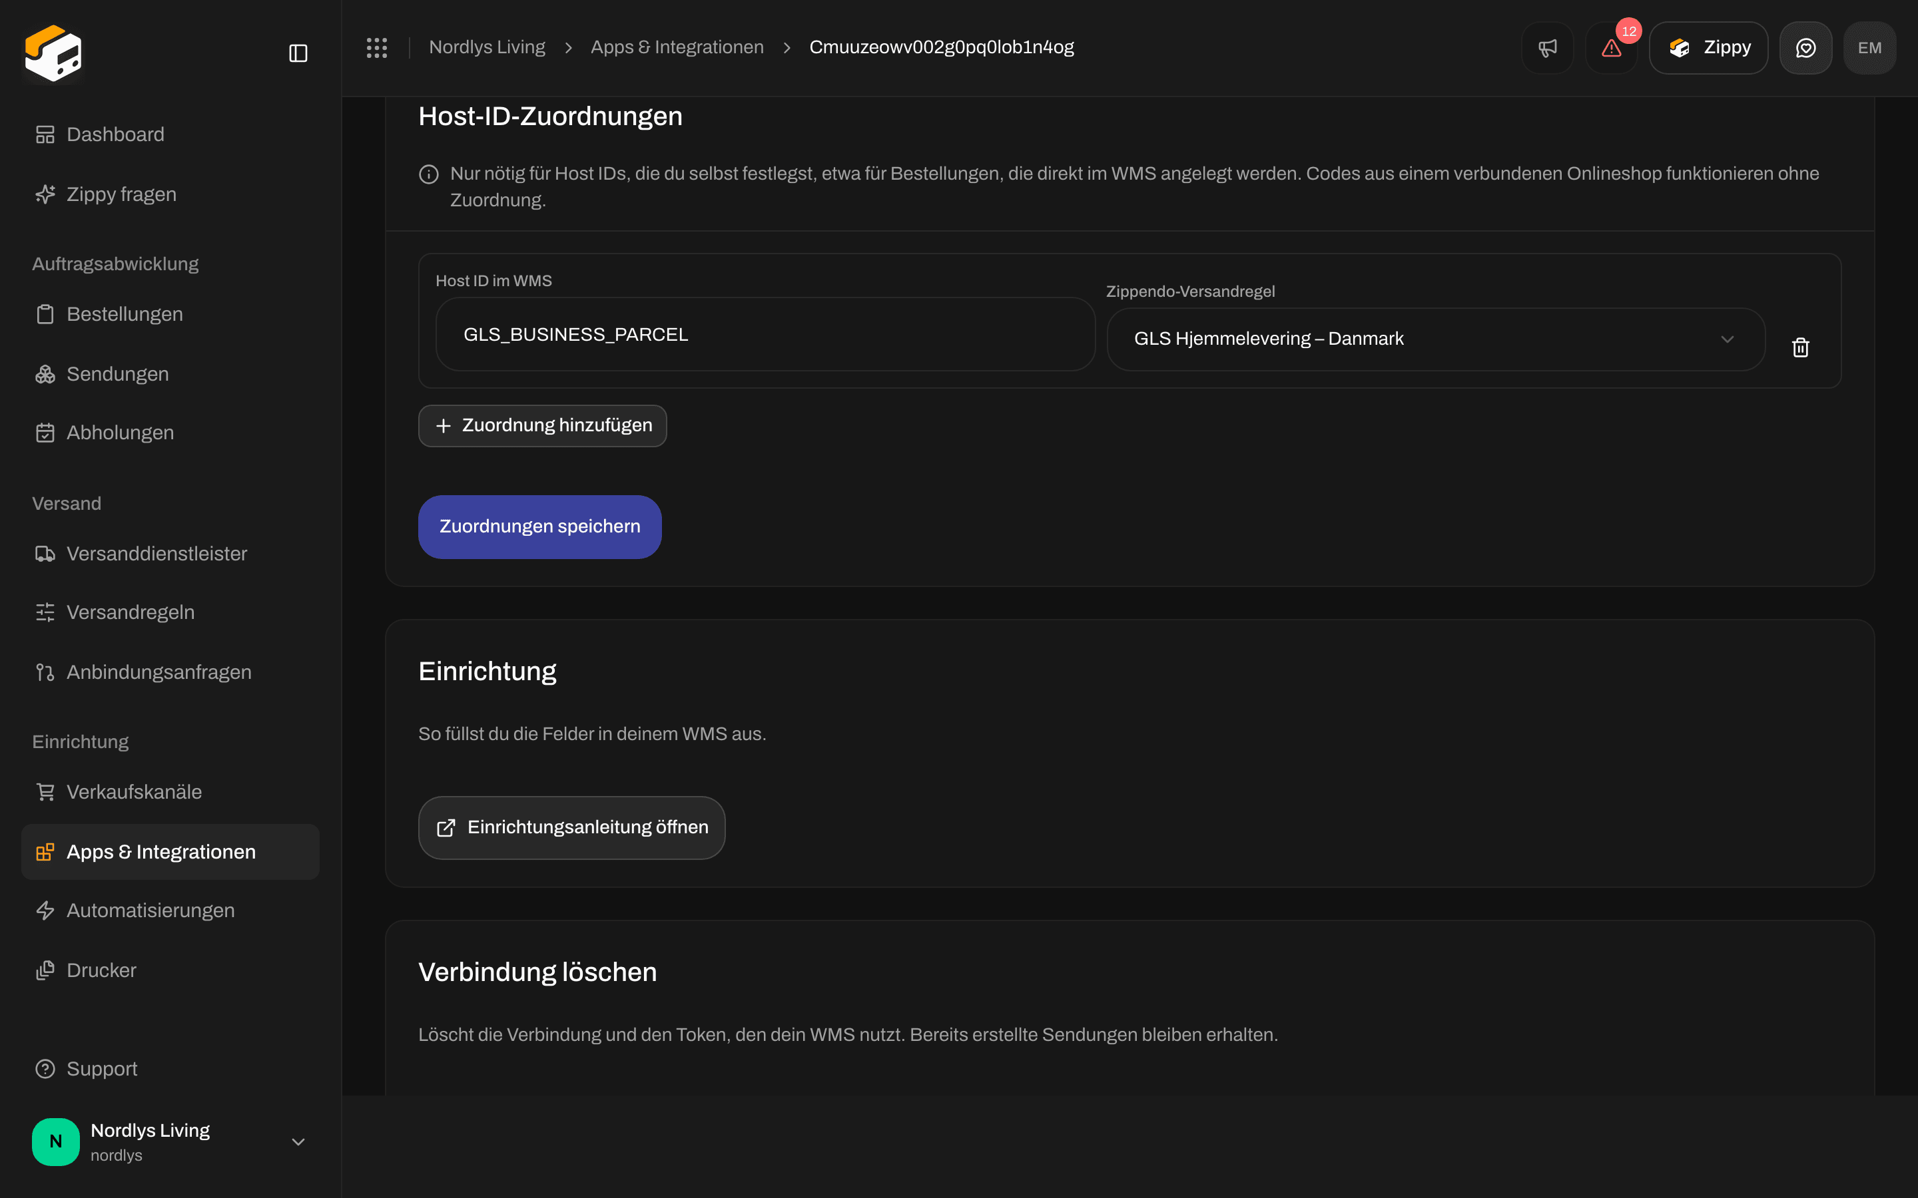Click the Zippendo logo in the sidebar

[x=54, y=53]
